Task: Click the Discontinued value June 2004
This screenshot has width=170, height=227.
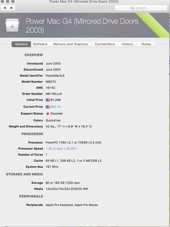Action: pyautogui.click(x=53, y=70)
